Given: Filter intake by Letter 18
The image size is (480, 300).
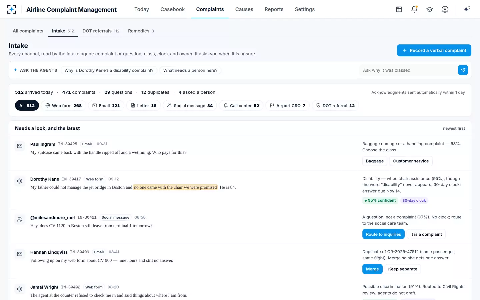Looking at the screenshot, I should tap(143, 106).
